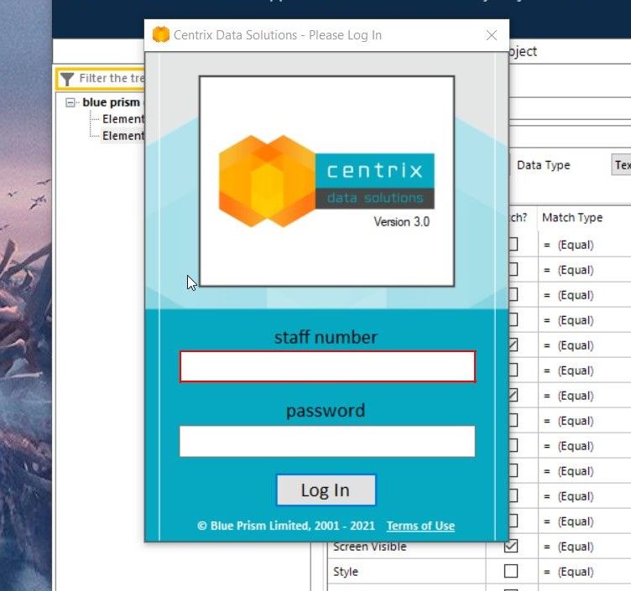Click the 'Screen Visible' attribute name
631x591 pixels.
pyautogui.click(x=369, y=547)
